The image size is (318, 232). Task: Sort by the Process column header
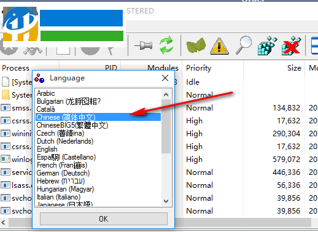point(15,68)
